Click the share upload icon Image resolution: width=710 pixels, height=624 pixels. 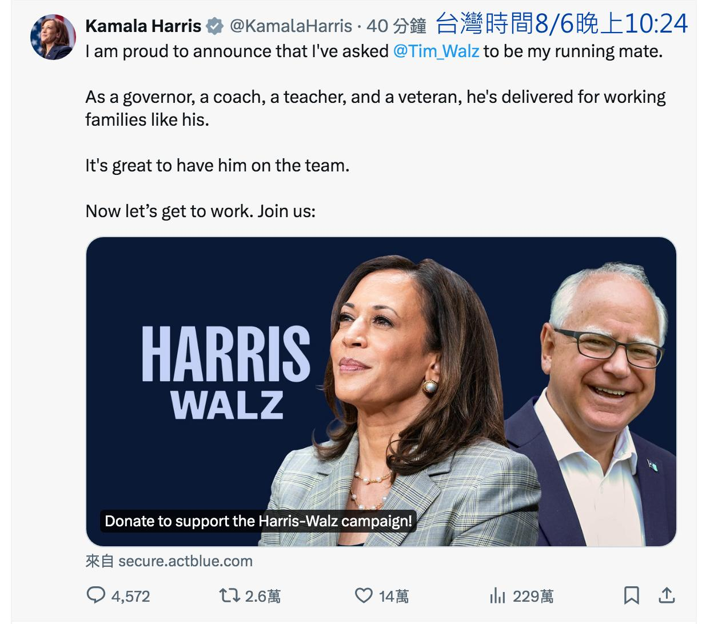click(667, 595)
